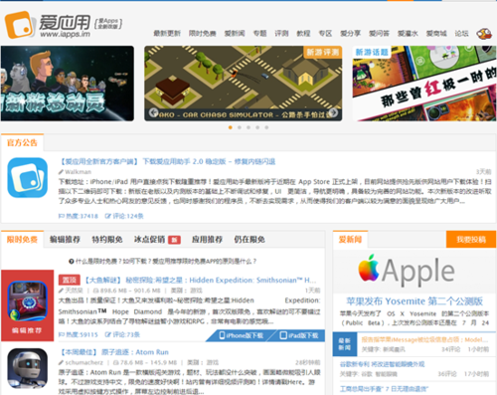497x395 pixels.
Task: Click the iPhone版下载 download button
Action: (242, 335)
